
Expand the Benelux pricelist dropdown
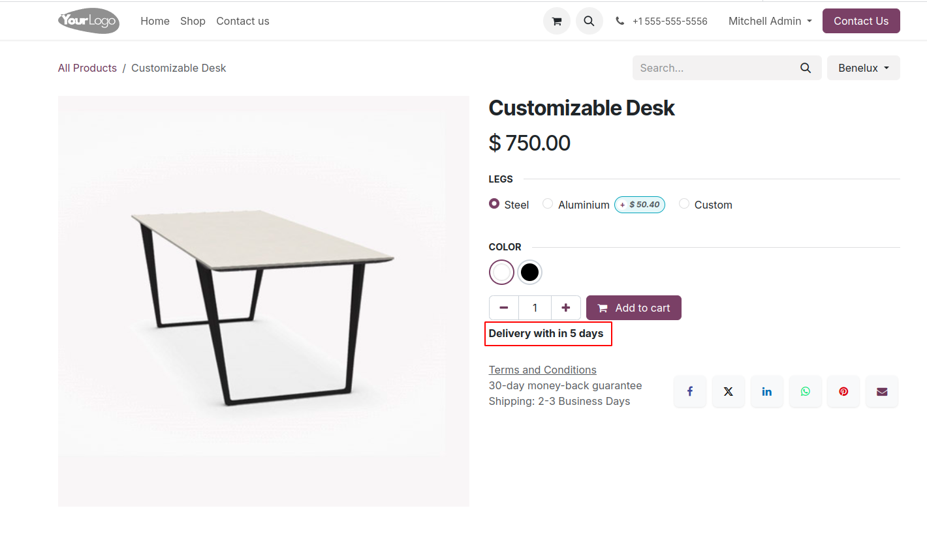863,68
